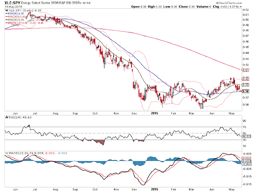Open the StockCharts.com attribution link
256x192 pixels.
(x=229, y=3)
